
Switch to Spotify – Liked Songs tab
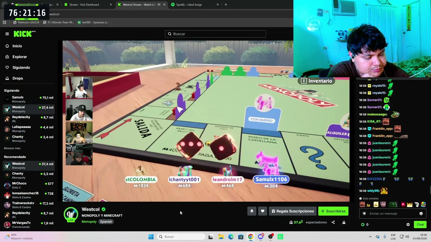195,5
